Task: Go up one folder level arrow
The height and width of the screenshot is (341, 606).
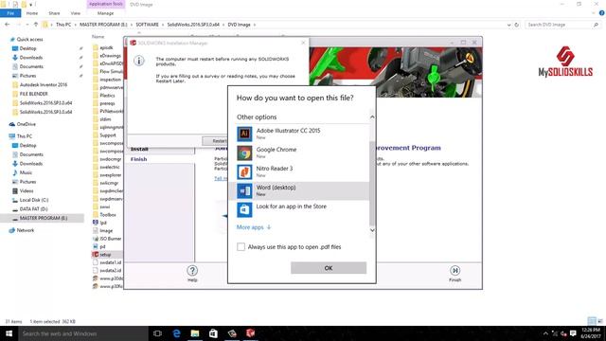Action: pos(36,25)
